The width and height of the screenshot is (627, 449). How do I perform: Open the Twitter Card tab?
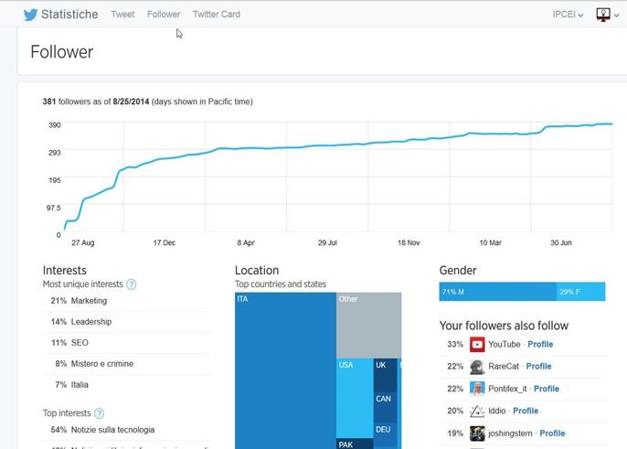[217, 15]
